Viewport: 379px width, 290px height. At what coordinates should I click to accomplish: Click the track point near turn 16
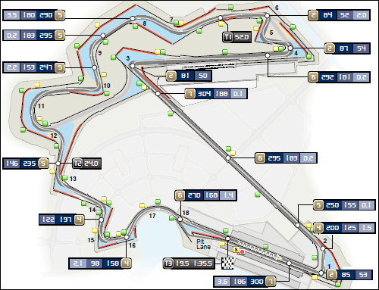pyautogui.click(x=127, y=237)
